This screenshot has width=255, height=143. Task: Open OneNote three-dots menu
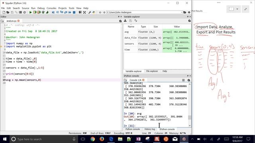219,3
